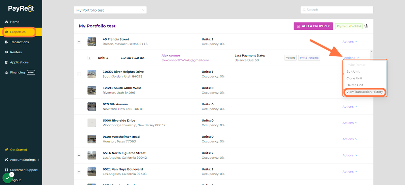Click the 9600 Westheimer Road name

point(121,137)
